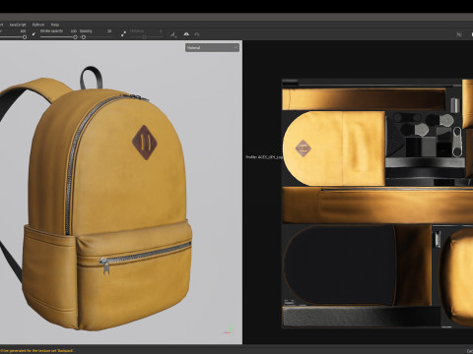Click the viewport display icon at top right
473x354 pixels.
(459, 34)
